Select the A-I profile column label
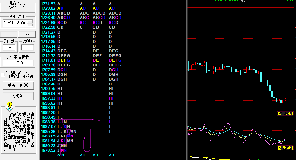The height and width of the screenshot is (160, 296). pyautogui.click(x=111, y=155)
